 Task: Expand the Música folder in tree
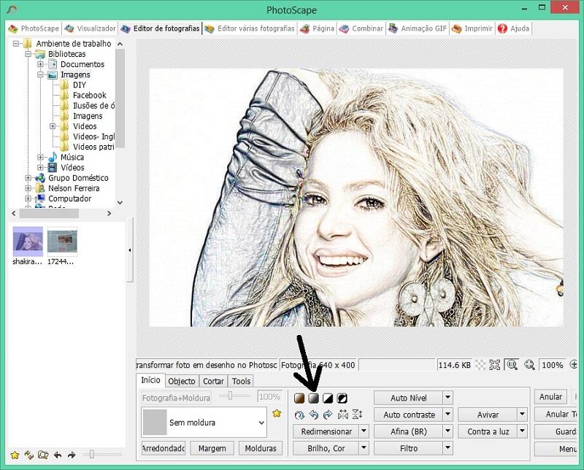tap(41, 158)
